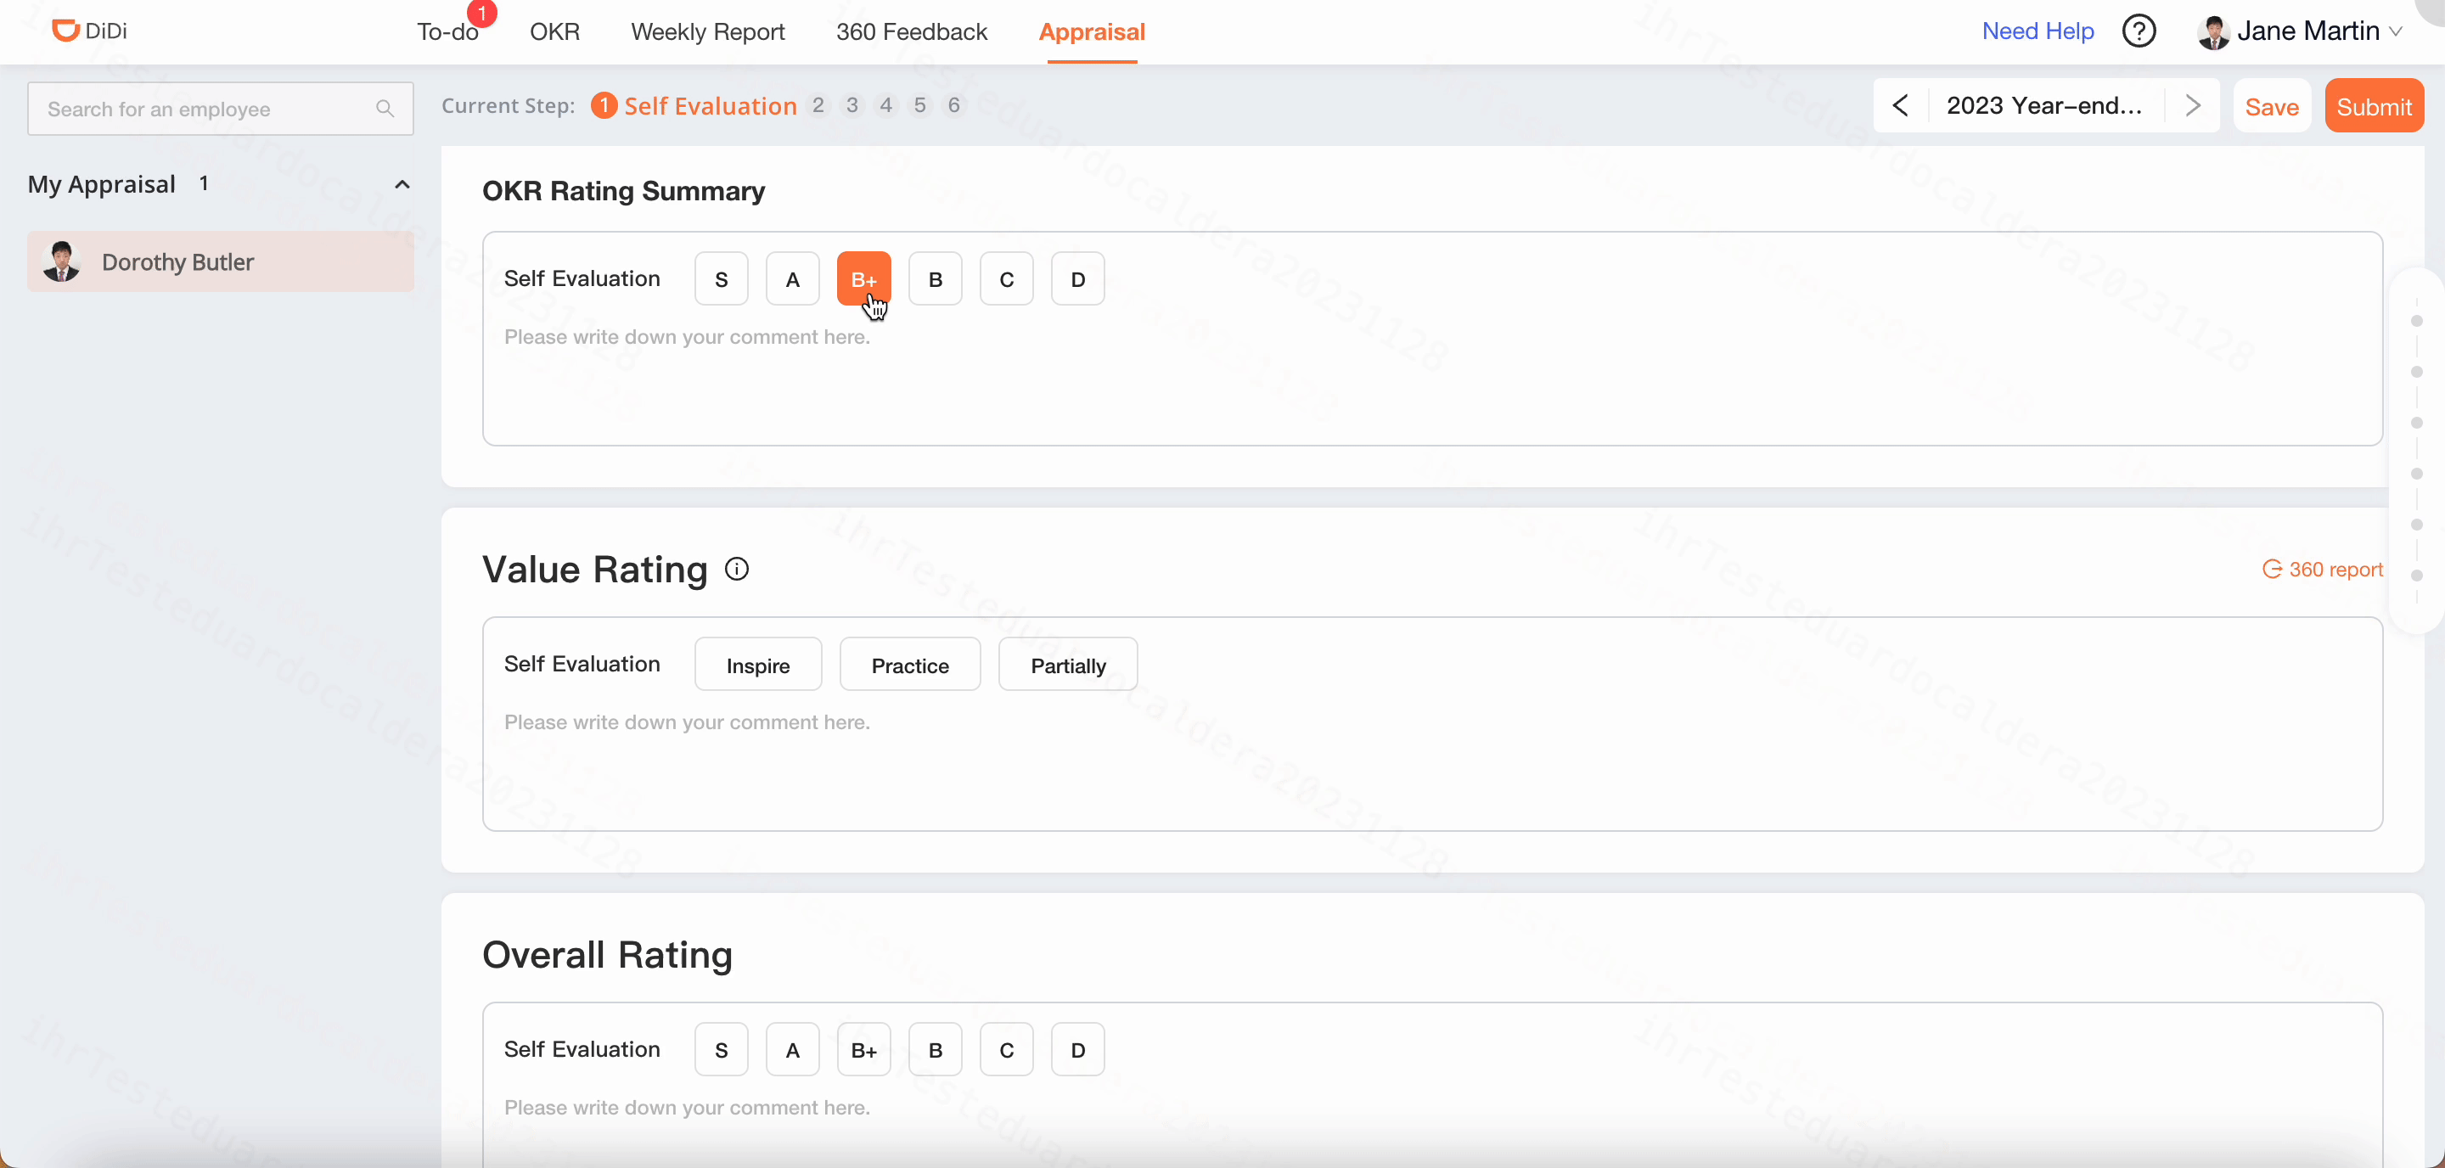Jump to step 2 in progress
Screen dimensions: 2445x1168
click(818, 105)
